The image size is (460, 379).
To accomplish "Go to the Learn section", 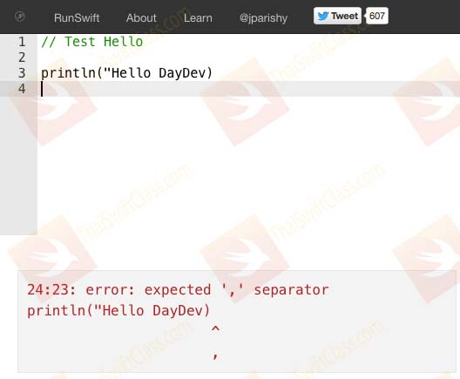I will click(x=198, y=18).
